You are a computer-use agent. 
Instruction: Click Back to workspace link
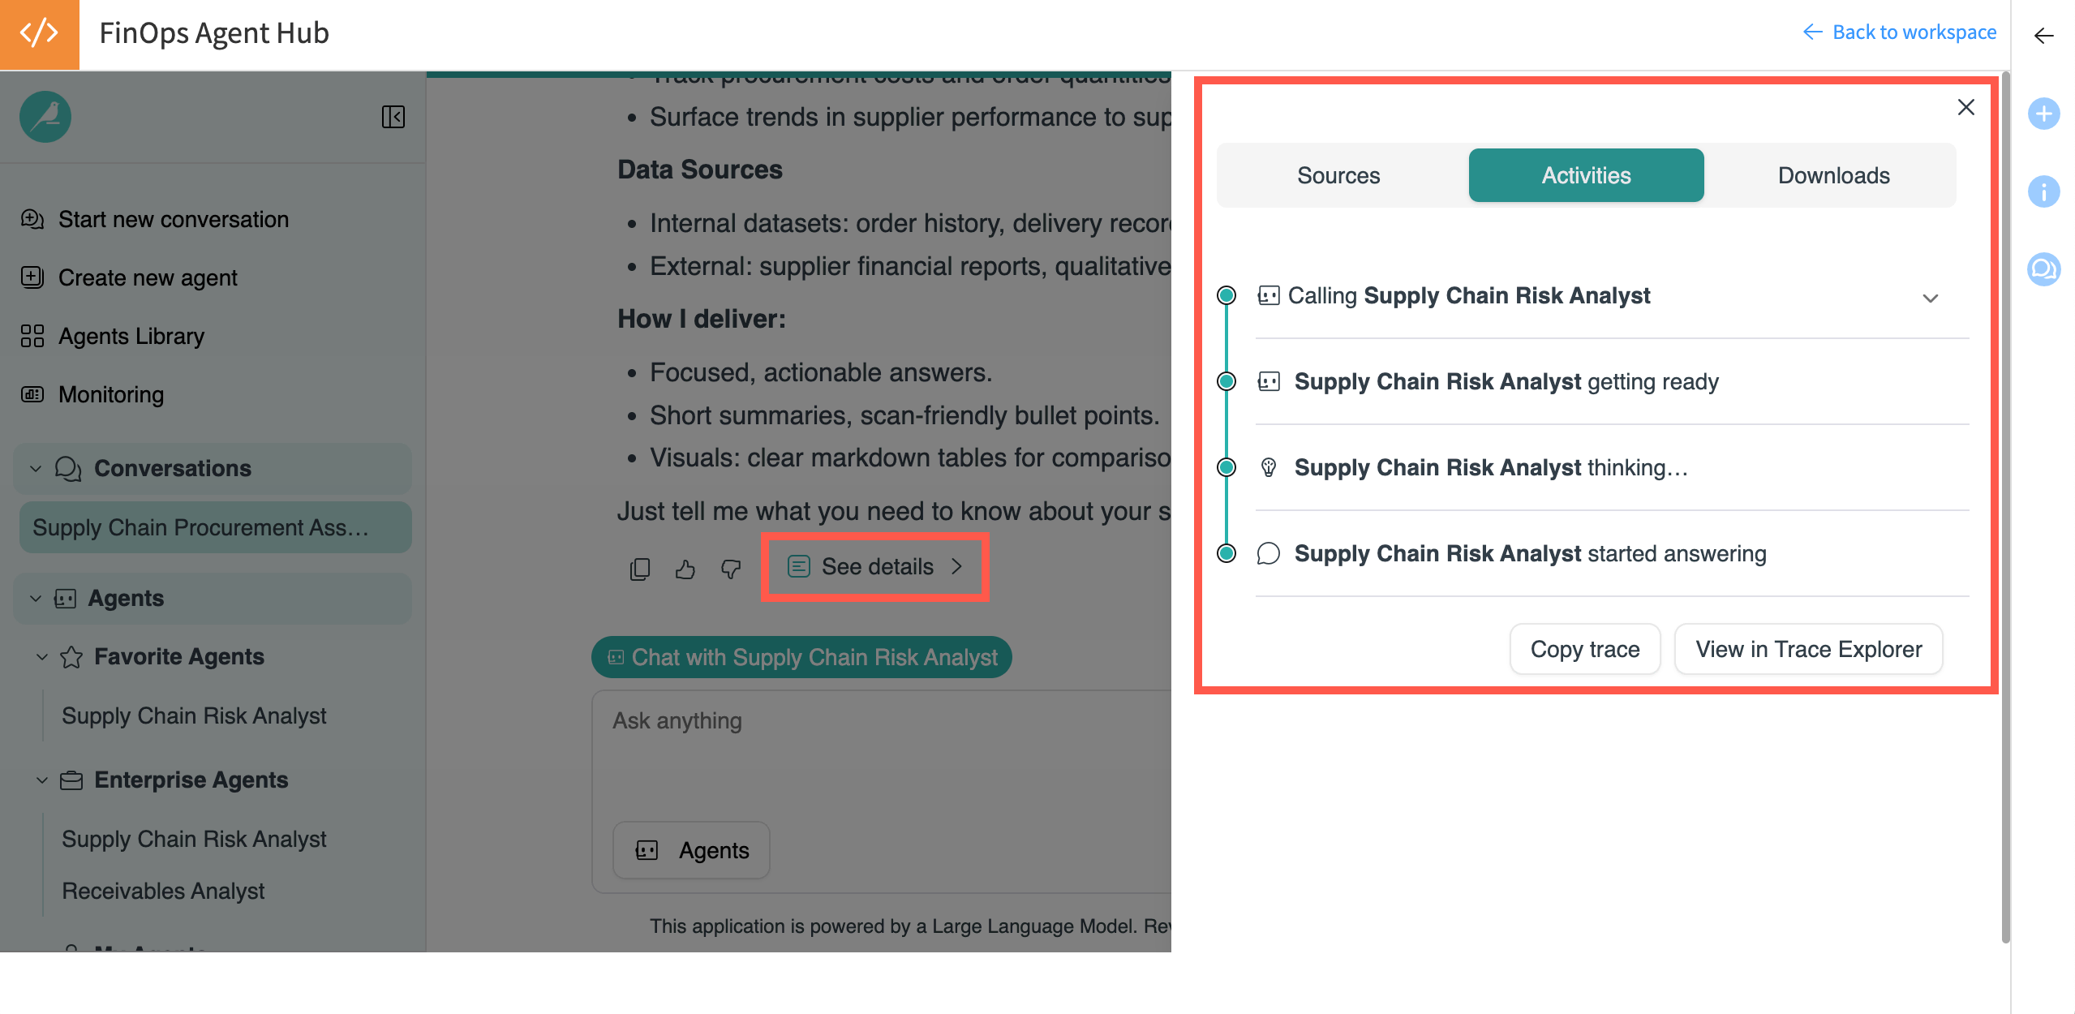pos(1900,32)
